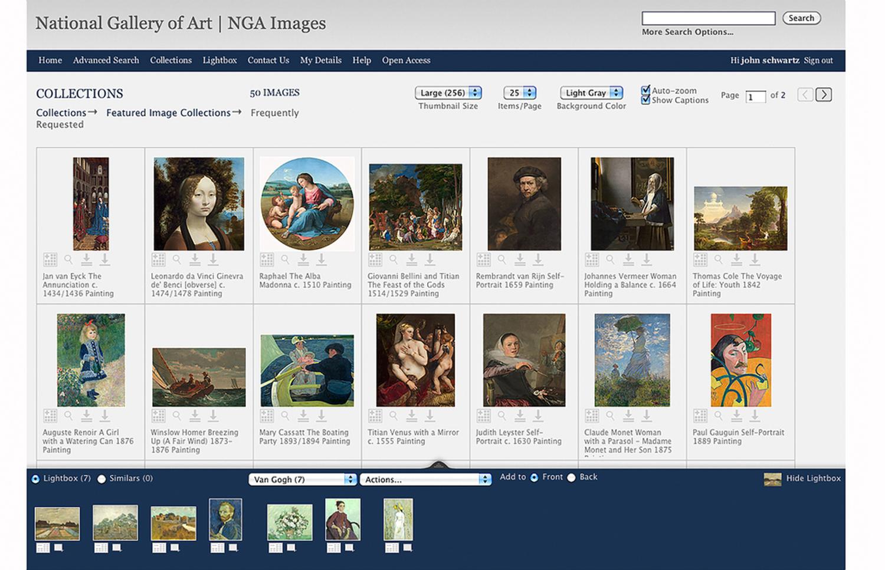The width and height of the screenshot is (885, 570).
Task: Click Hide Lightbox
Action: coord(813,479)
